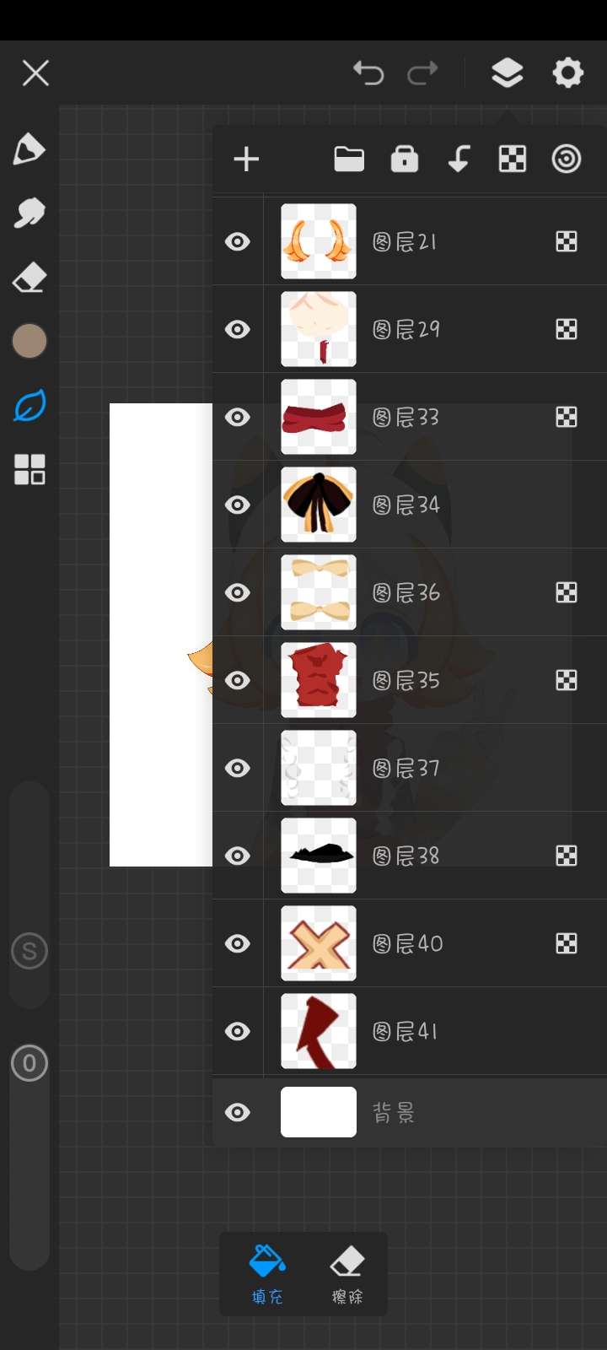This screenshot has width=607, height=1350.
Task: Click the undo arrow
Action: pos(368,73)
